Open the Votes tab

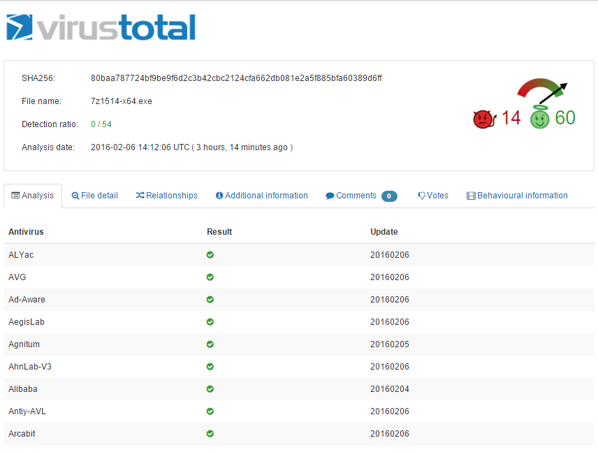[433, 196]
